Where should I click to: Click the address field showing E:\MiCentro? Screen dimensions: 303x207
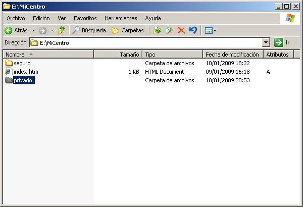coord(146,43)
